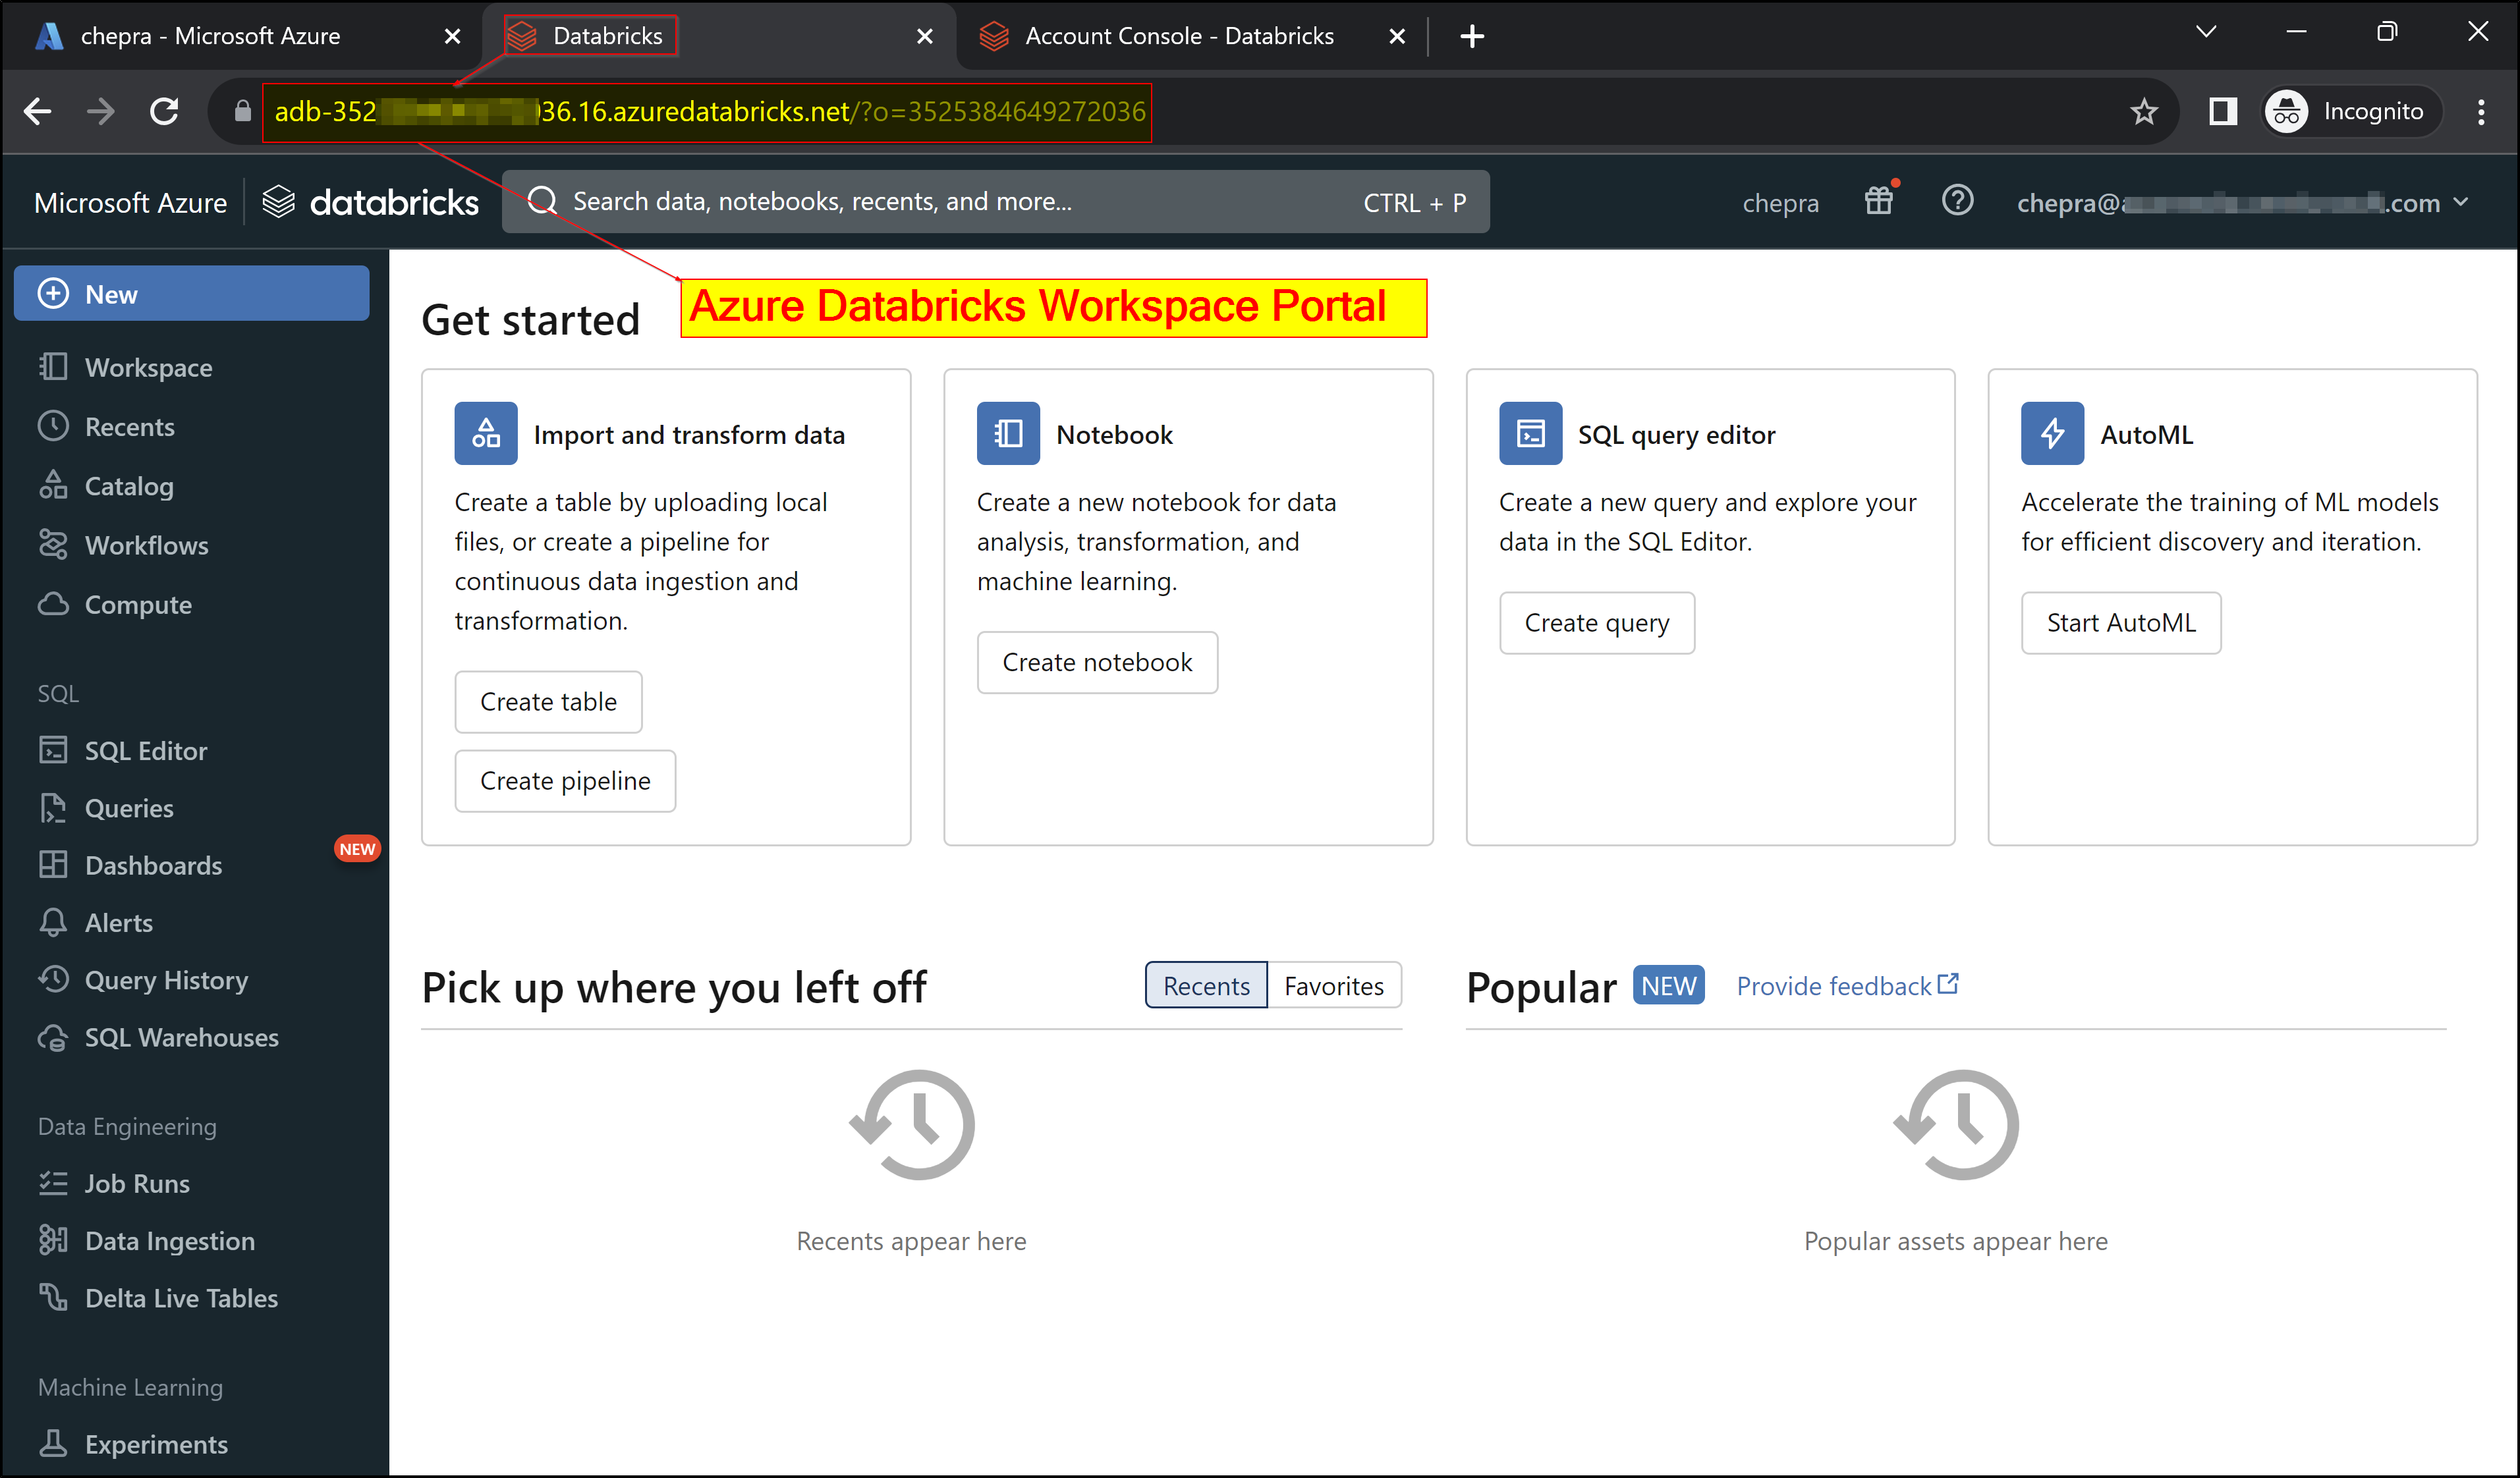Open Delta Live Tables in sidebar
The height and width of the screenshot is (1478, 2520).
pos(181,1298)
